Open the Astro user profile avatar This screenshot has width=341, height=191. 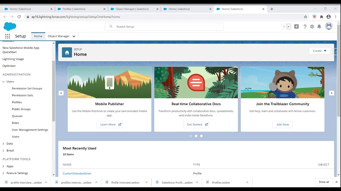(x=329, y=26)
